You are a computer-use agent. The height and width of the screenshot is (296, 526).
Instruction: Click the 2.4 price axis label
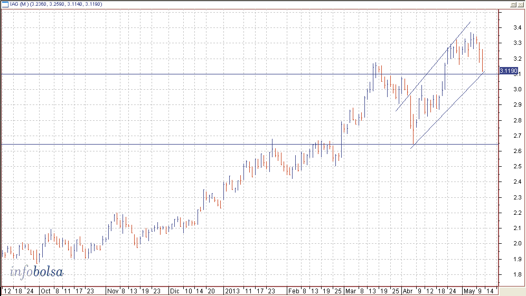pyautogui.click(x=517, y=182)
